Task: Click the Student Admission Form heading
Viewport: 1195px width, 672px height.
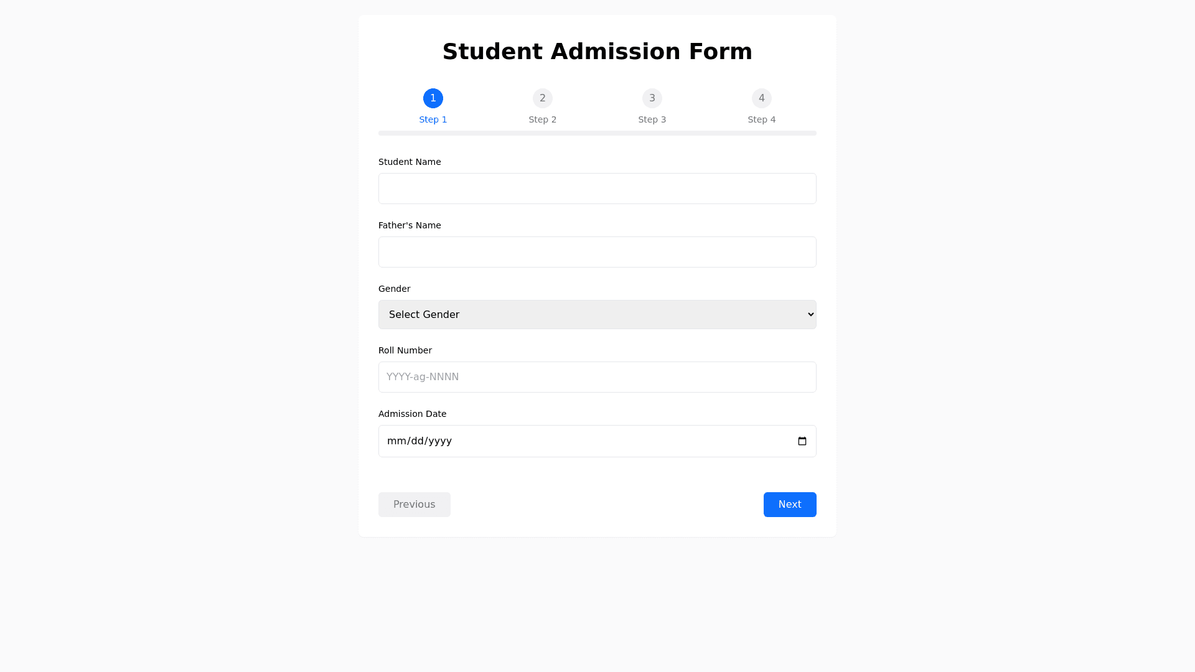Action: point(597,52)
